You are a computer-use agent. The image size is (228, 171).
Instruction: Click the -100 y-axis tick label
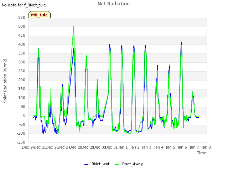[21, 133]
